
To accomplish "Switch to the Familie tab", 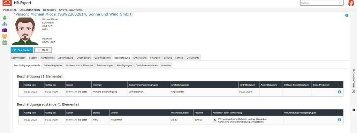I will (x=180, y=58).
